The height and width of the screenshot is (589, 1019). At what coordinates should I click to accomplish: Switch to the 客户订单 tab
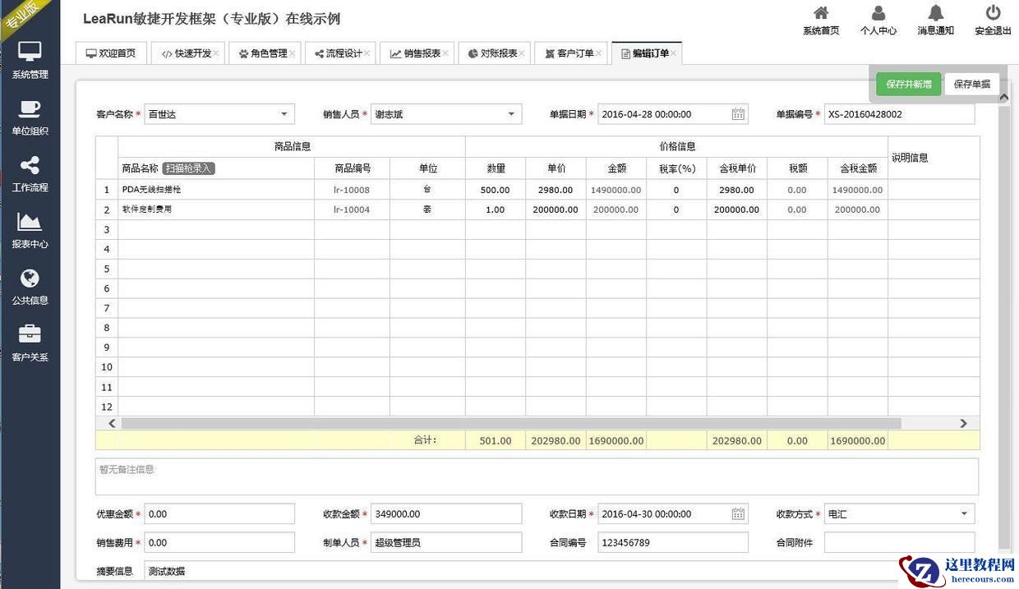(x=569, y=53)
